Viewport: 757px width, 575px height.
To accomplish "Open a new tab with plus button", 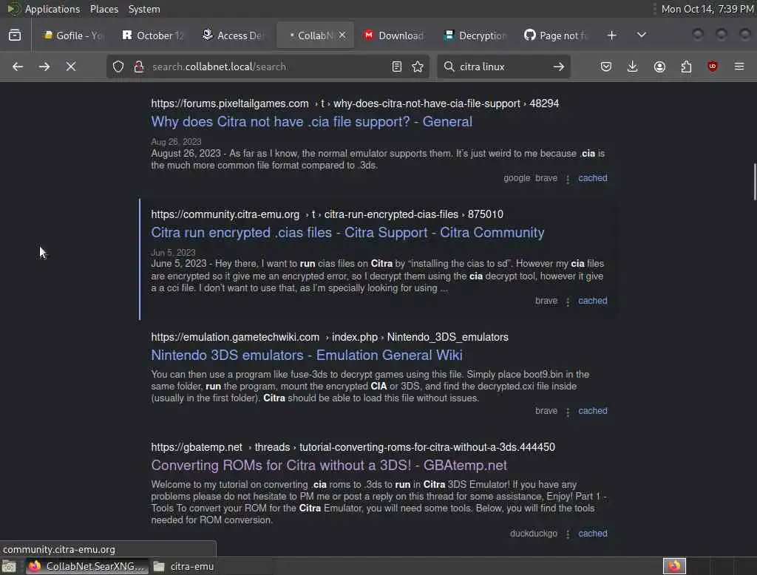I will pos(611,35).
